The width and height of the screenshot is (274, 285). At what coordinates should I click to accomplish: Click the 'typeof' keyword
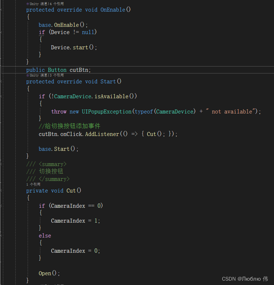[x=144, y=111]
